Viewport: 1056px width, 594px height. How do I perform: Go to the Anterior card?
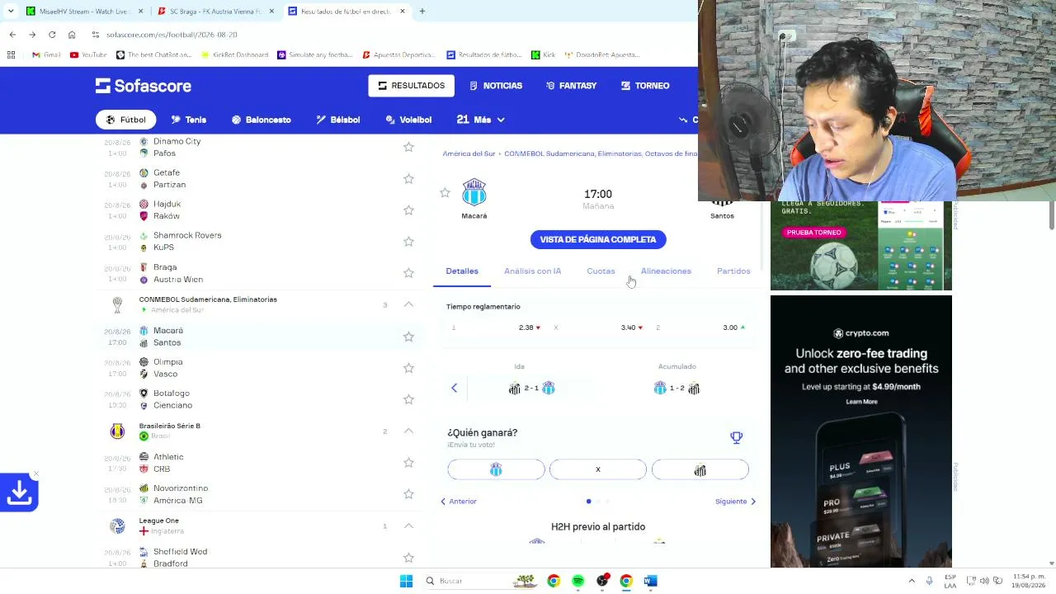[x=459, y=502]
